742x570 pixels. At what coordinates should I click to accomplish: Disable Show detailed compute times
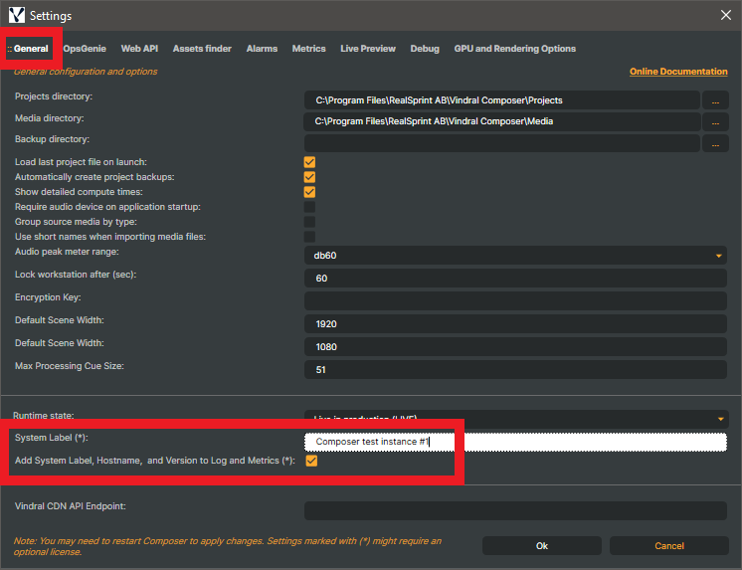coord(309,192)
